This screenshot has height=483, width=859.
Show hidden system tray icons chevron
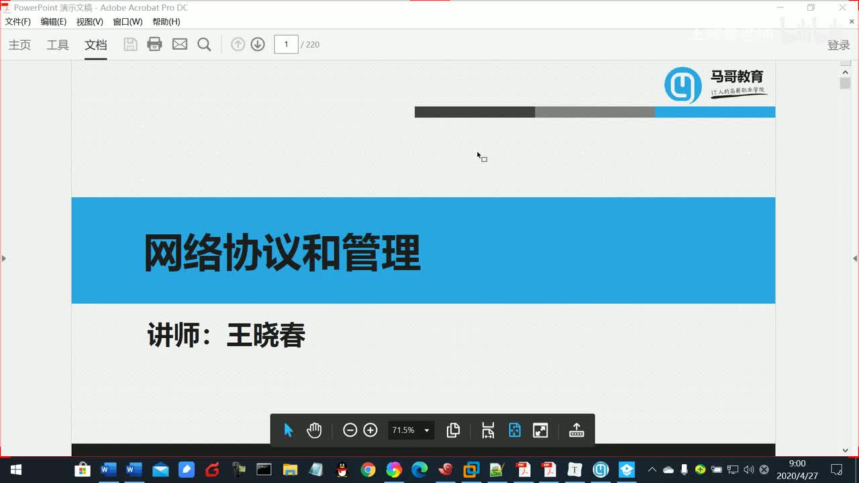tap(652, 470)
